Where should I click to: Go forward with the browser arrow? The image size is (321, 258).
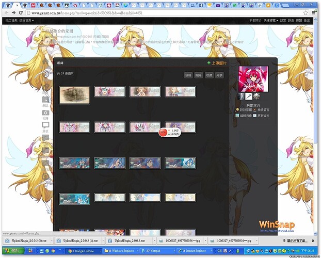(x=13, y=13)
